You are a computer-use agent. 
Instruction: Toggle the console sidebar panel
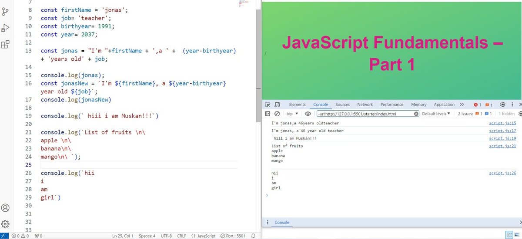268,114
